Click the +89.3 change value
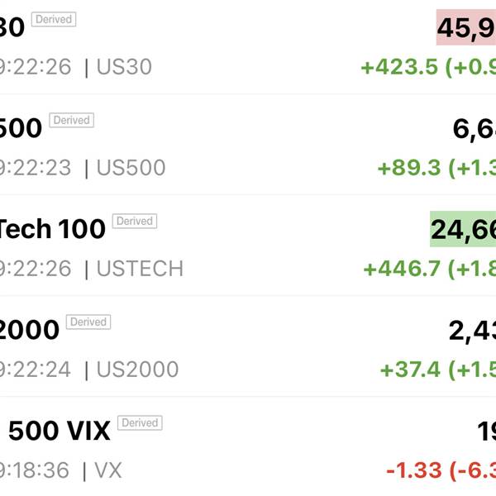Image resolution: width=496 pixels, height=496 pixels. coord(408,168)
